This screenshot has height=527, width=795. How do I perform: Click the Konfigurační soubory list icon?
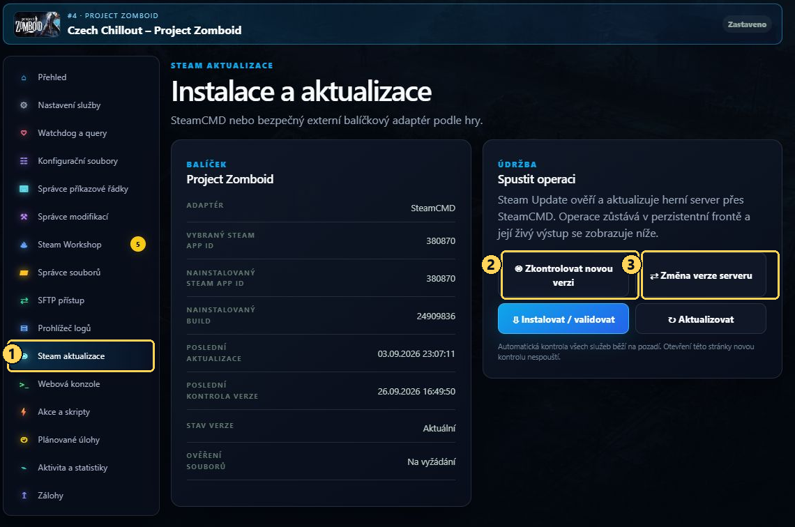click(x=23, y=161)
